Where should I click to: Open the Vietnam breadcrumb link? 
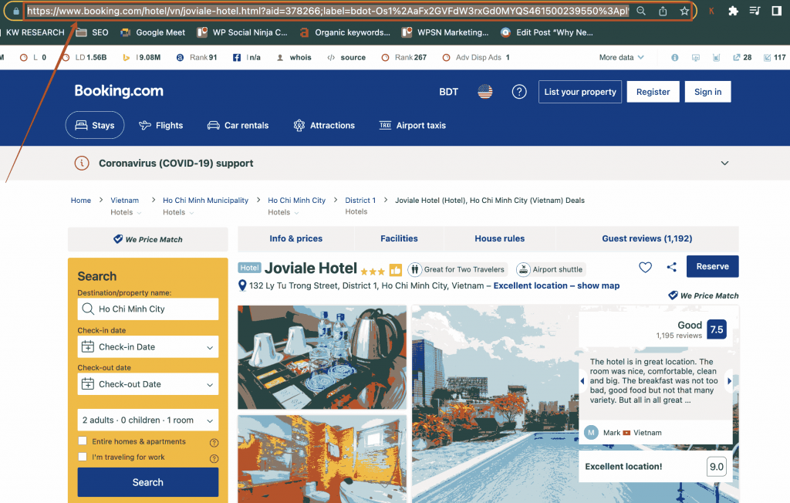click(x=124, y=200)
